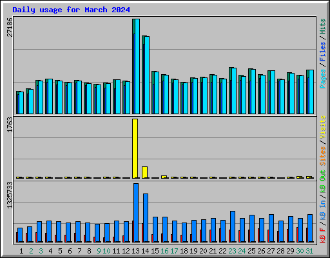Screen dimensions: 330x258
Task: Click the 1325733 y-axis value
Action: pyautogui.click(x=10, y=195)
